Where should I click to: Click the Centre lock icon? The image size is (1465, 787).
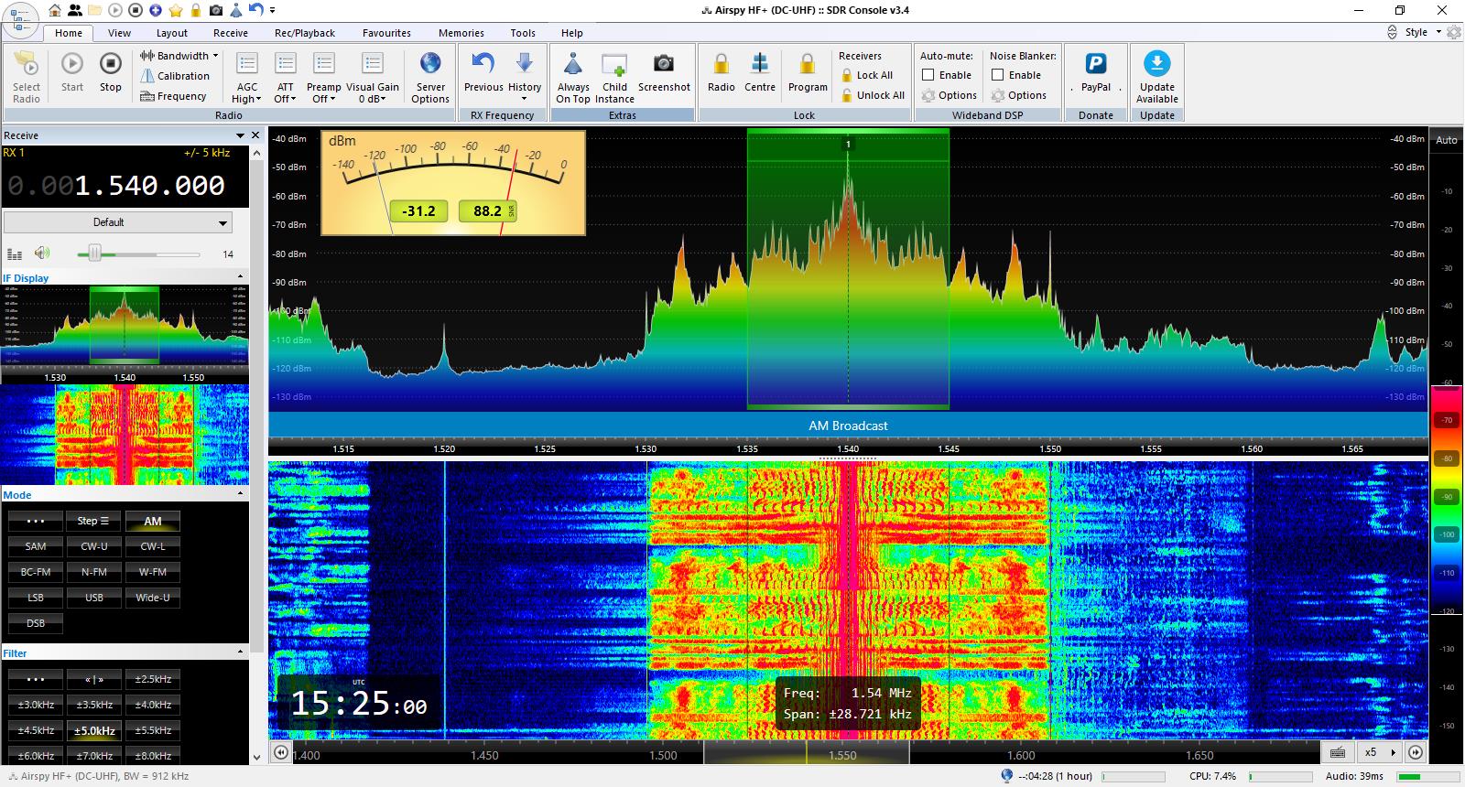[x=759, y=64]
